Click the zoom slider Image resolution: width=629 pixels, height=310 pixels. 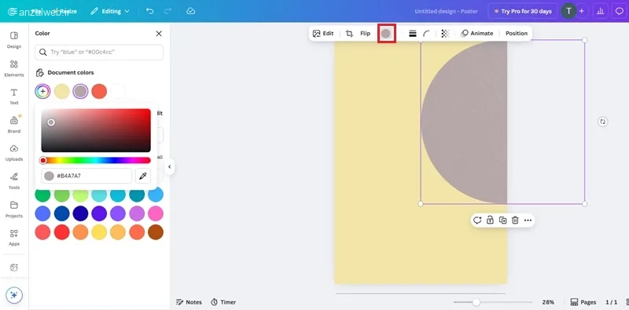coord(493,302)
